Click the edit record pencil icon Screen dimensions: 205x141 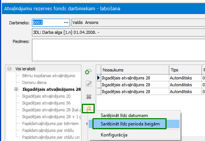point(89,84)
